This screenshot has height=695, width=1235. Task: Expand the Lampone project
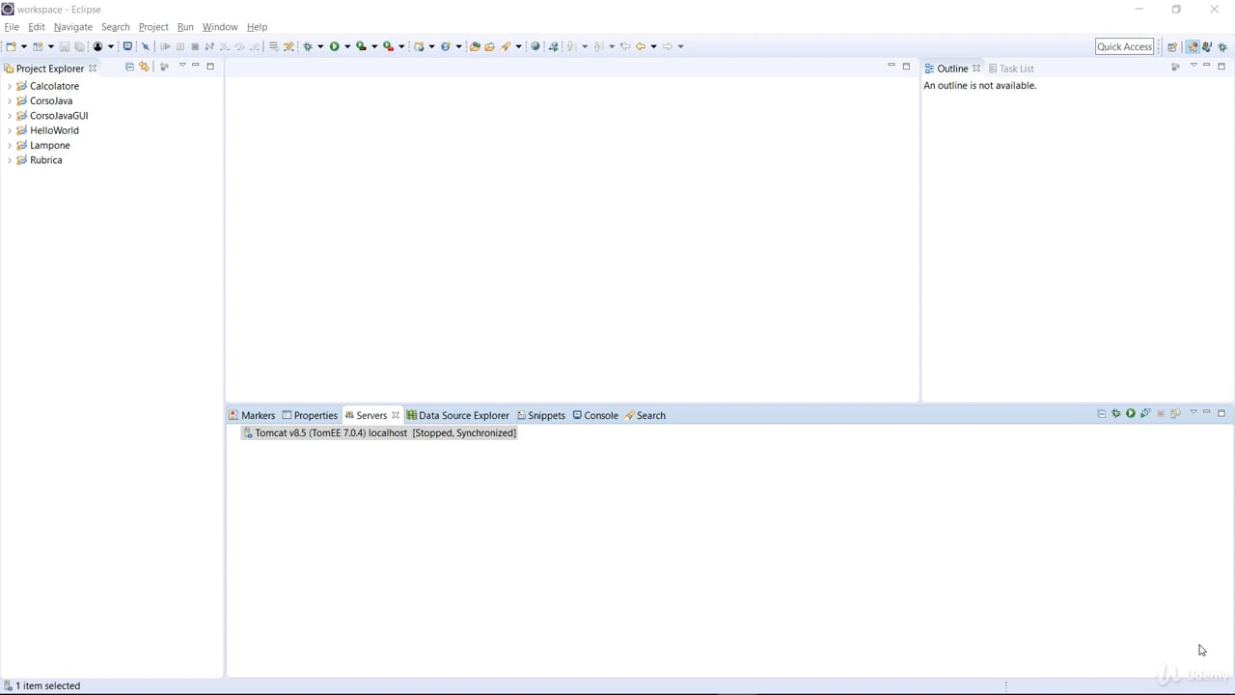[x=10, y=145]
